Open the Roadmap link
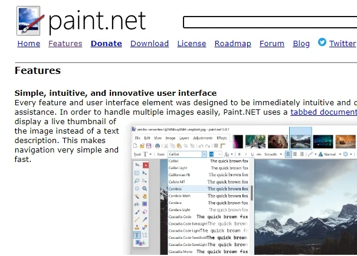The height and width of the screenshot is (256, 357). click(232, 44)
